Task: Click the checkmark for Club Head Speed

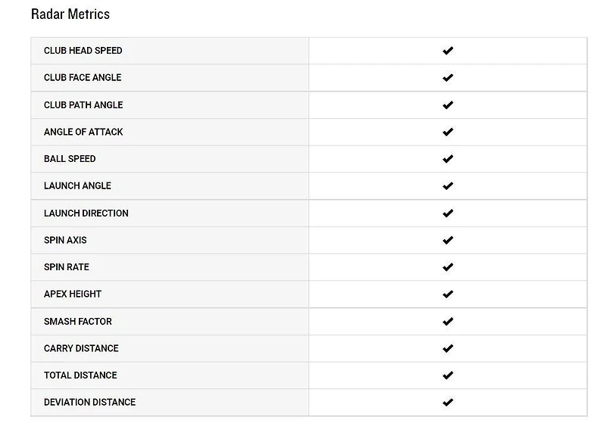Action: 448,51
